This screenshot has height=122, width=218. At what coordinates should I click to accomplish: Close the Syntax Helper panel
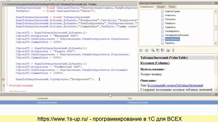216,3
